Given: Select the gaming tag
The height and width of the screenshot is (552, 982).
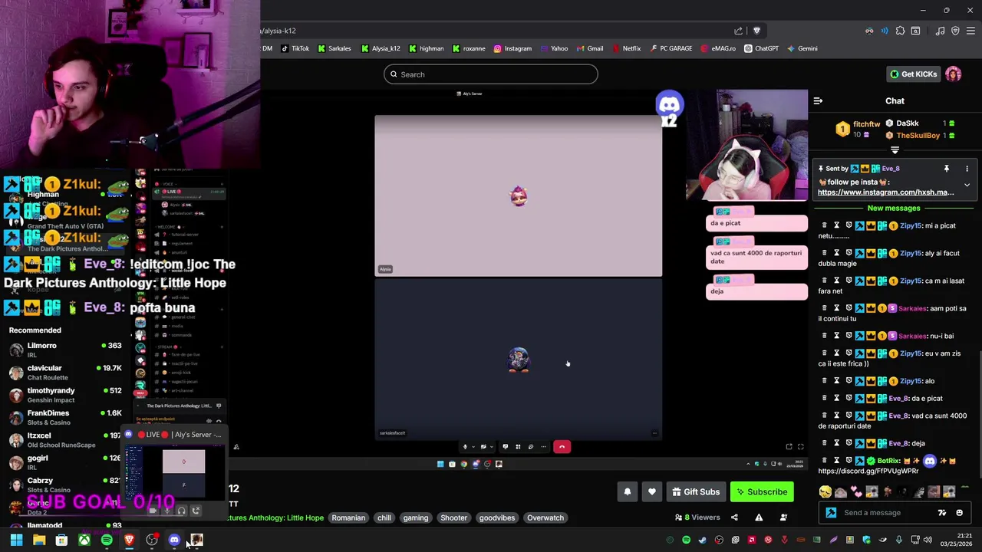Looking at the screenshot, I should pyautogui.click(x=416, y=517).
